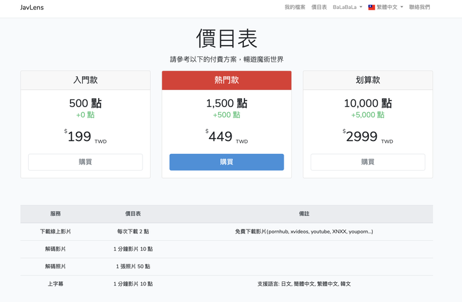Click the 備註 column header

(x=304, y=214)
